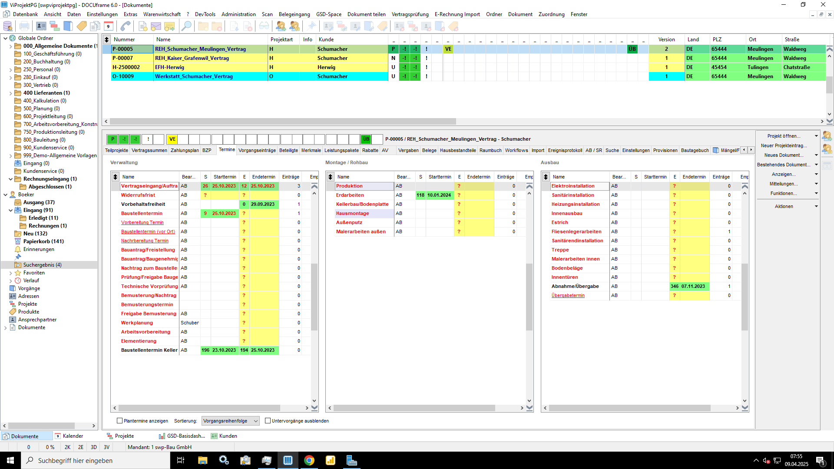This screenshot has height=469, width=834.
Task: Switch to the Bautagebuch tab
Action: coord(695,150)
